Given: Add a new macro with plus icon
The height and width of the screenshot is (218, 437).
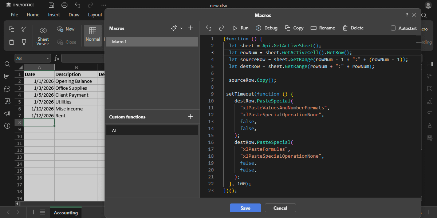Looking at the screenshot, I should (190, 28).
